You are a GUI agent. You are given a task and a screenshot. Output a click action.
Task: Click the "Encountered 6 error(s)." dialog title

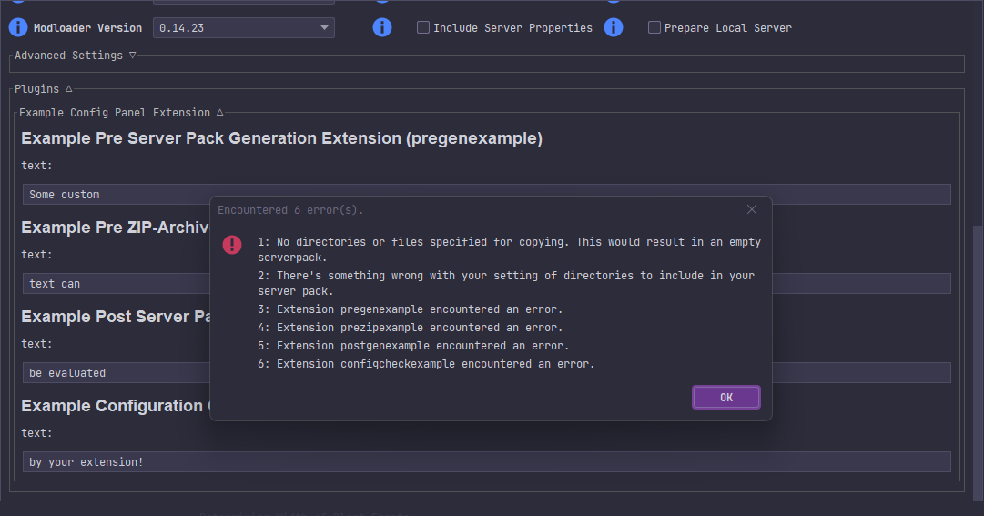[x=290, y=210]
